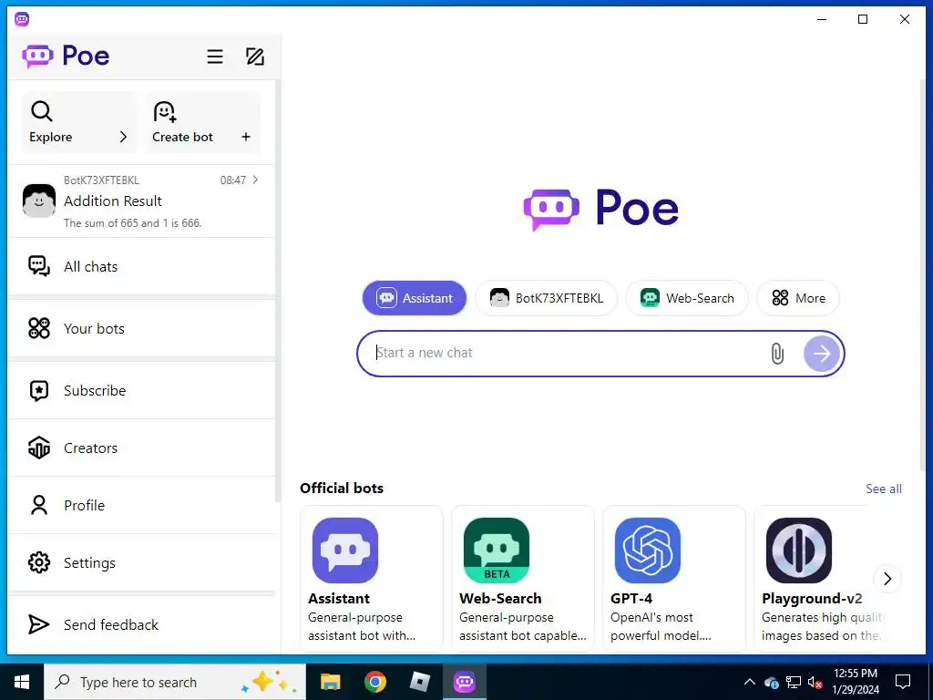The image size is (933, 700).
Task: Expand the Explore chevron arrow
Action: tap(123, 137)
